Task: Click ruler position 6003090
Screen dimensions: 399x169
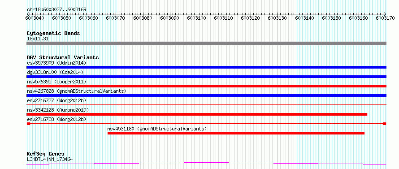Action: coord(169,18)
